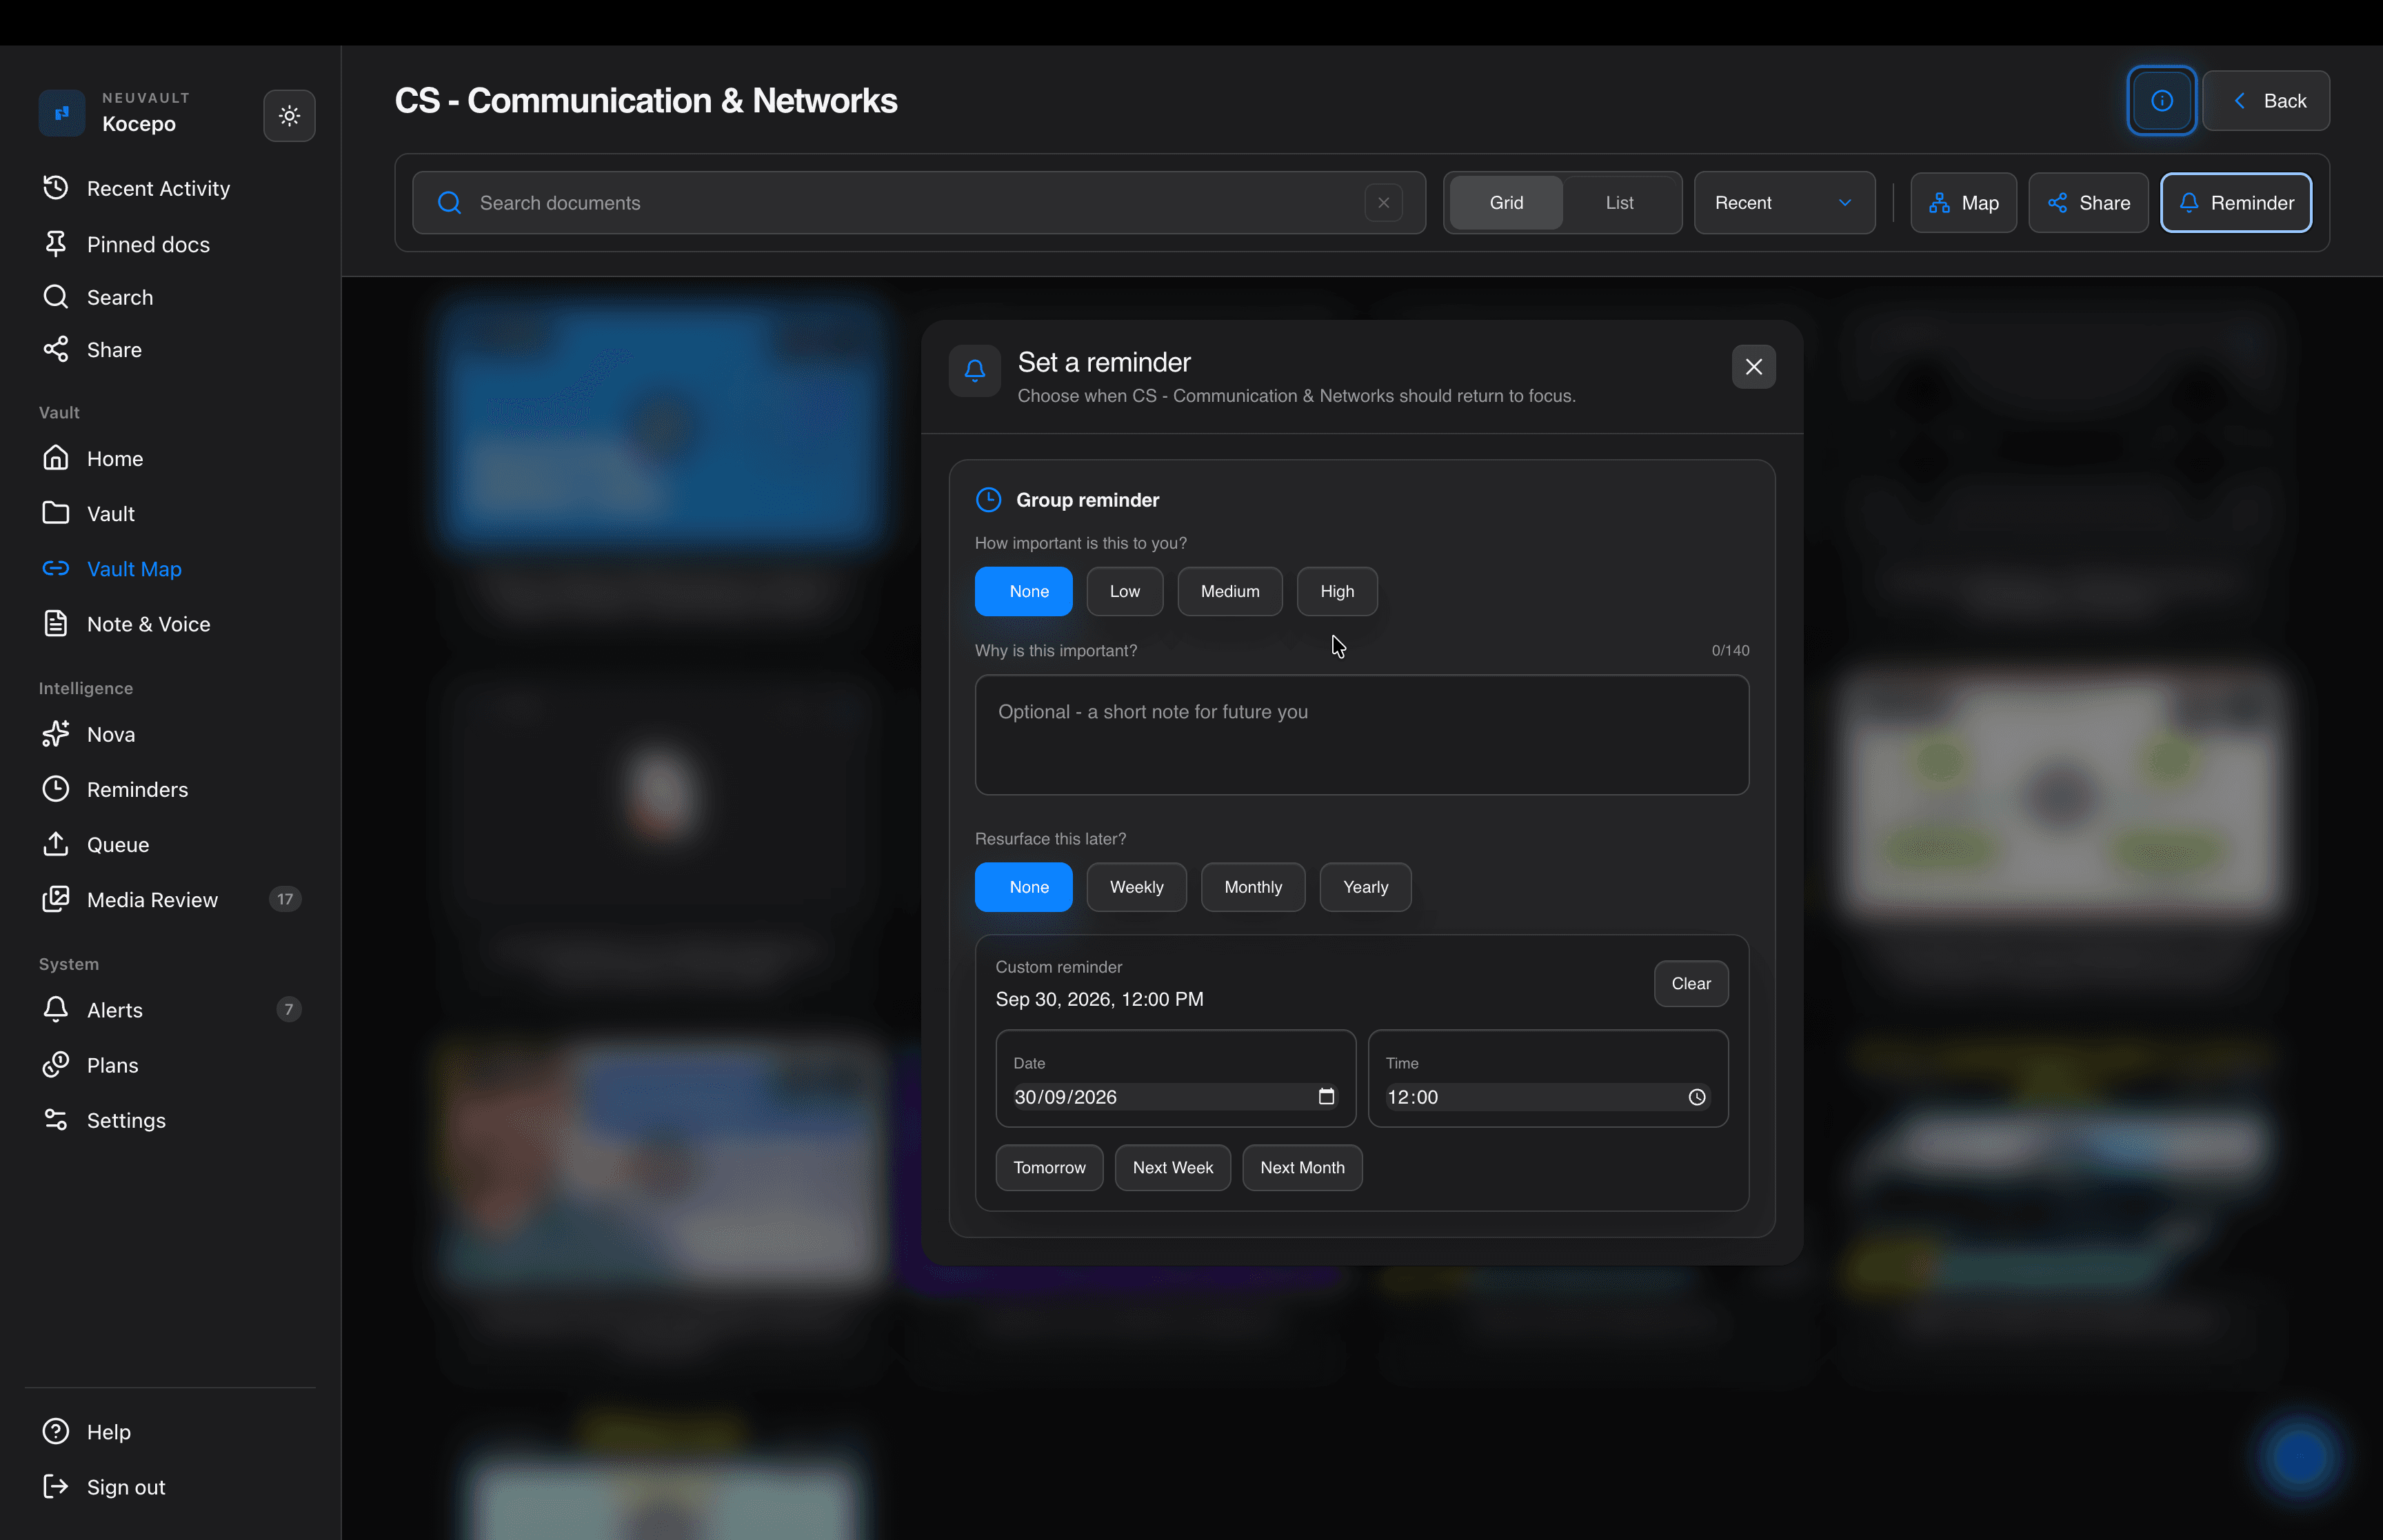Select Low importance level
Image resolution: width=2383 pixels, height=1540 pixels.
pyautogui.click(x=1124, y=591)
